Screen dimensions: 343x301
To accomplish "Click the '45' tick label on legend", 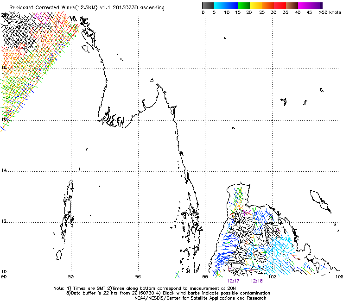I will pos(309,13).
